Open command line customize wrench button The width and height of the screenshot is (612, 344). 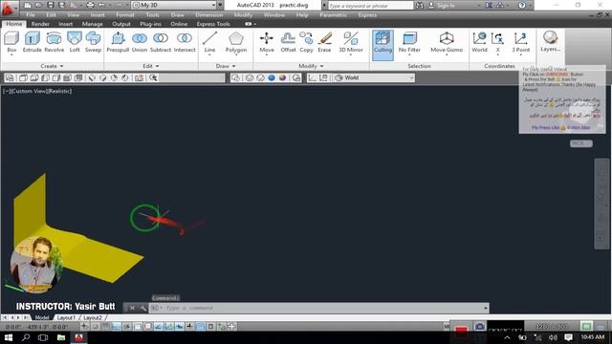point(142,308)
